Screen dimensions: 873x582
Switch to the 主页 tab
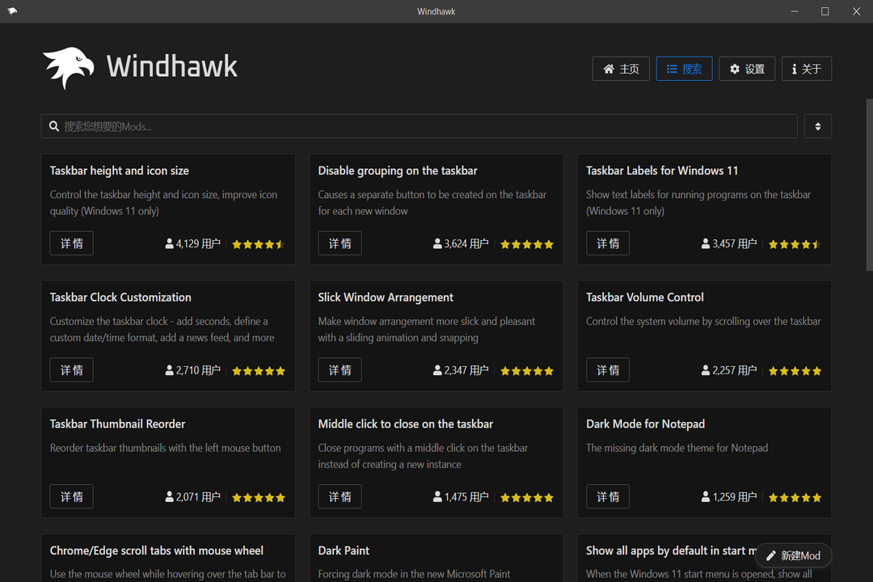pos(621,69)
